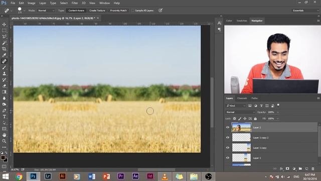The width and height of the screenshot is (321, 181).
Task: Delete layer using trash icon
Action: click(313, 169)
